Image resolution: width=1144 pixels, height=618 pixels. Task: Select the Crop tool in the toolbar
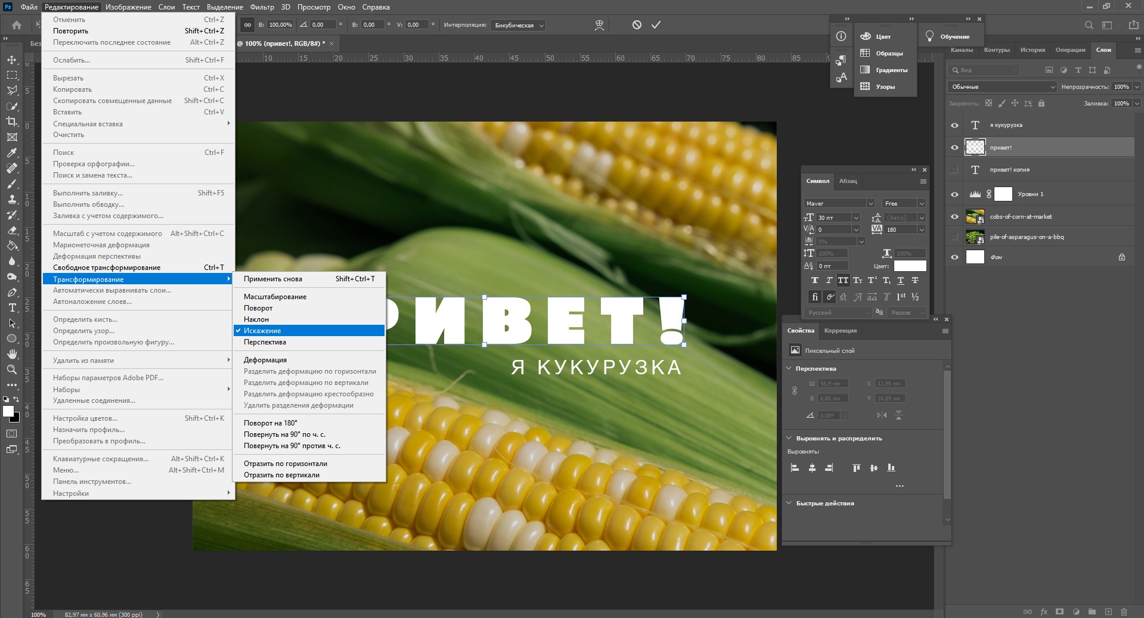point(12,122)
